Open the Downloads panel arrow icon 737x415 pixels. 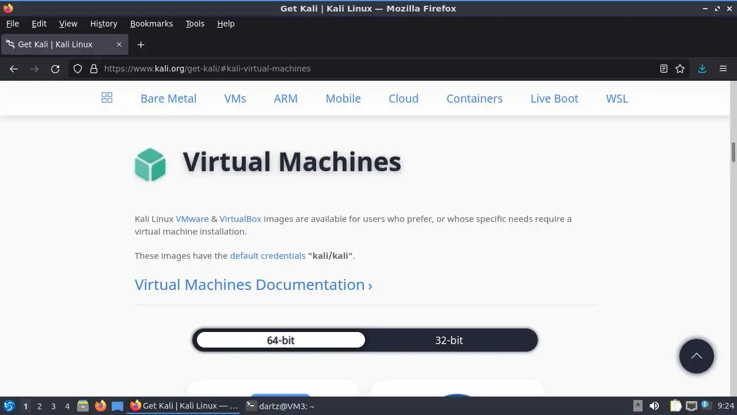[x=702, y=69]
